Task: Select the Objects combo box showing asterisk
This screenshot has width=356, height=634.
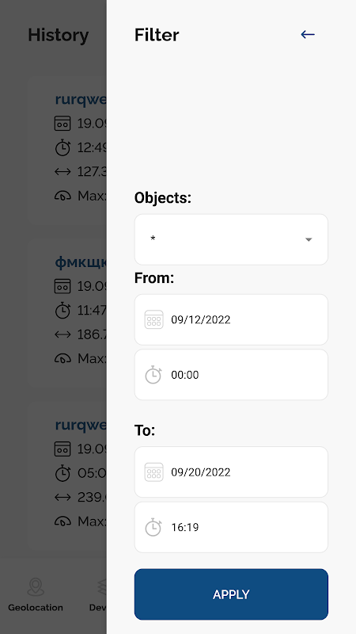Action: pyautogui.click(x=231, y=239)
